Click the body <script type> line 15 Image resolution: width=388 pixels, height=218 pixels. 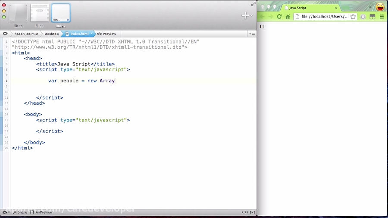pyautogui.click(x=83, y=120)
